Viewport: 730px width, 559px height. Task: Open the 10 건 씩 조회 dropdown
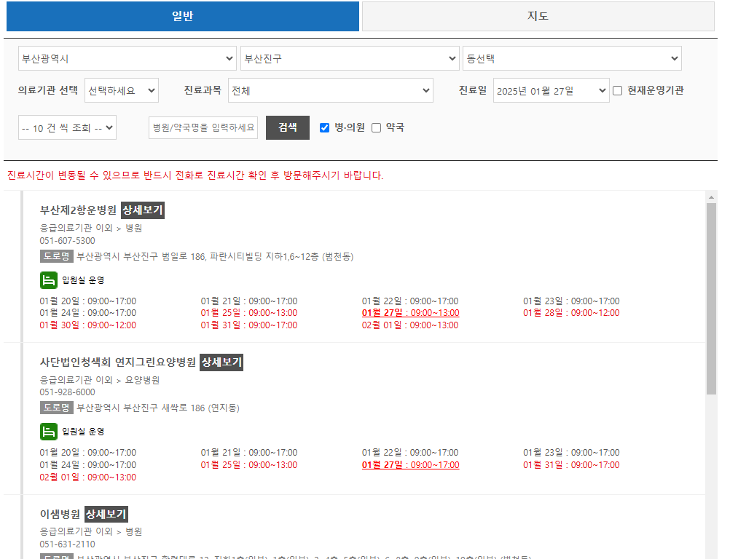(x=67, y=127)
